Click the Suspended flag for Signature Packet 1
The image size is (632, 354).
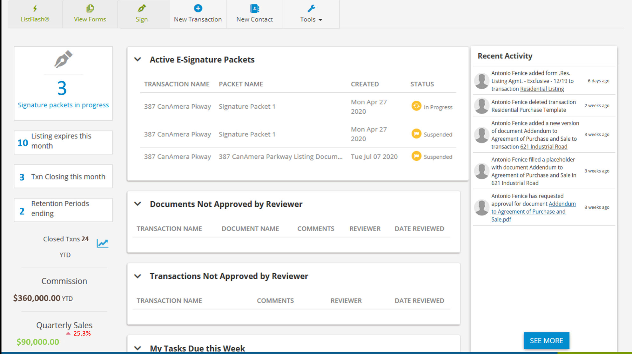tap(416, 134)
